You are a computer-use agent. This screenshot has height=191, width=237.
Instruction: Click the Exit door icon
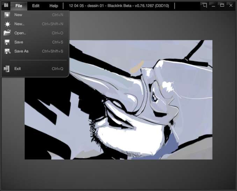(7, 69)
